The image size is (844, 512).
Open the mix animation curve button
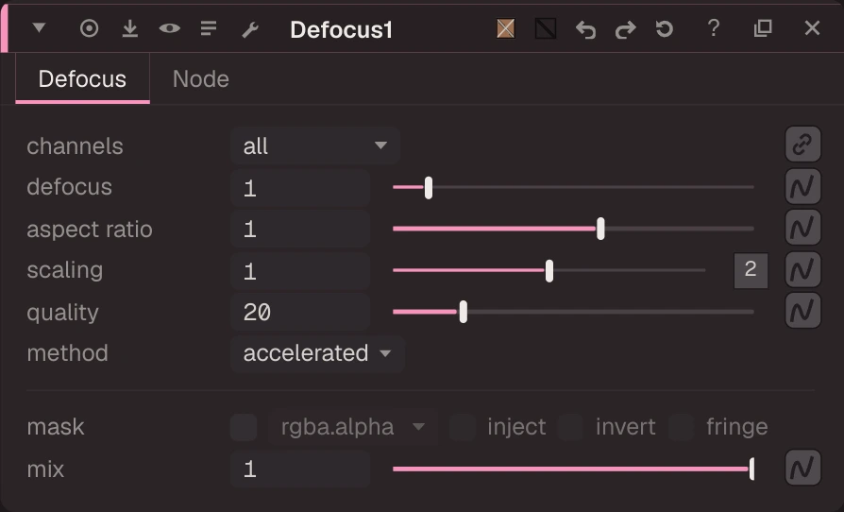click(x=802, y=468)
